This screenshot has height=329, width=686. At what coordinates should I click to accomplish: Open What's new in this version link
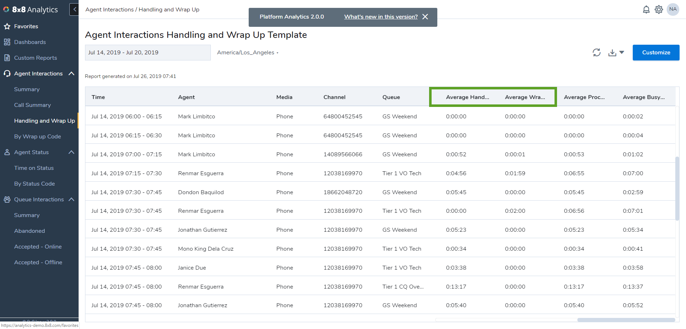pyautogui.click(x=381, y=17)
